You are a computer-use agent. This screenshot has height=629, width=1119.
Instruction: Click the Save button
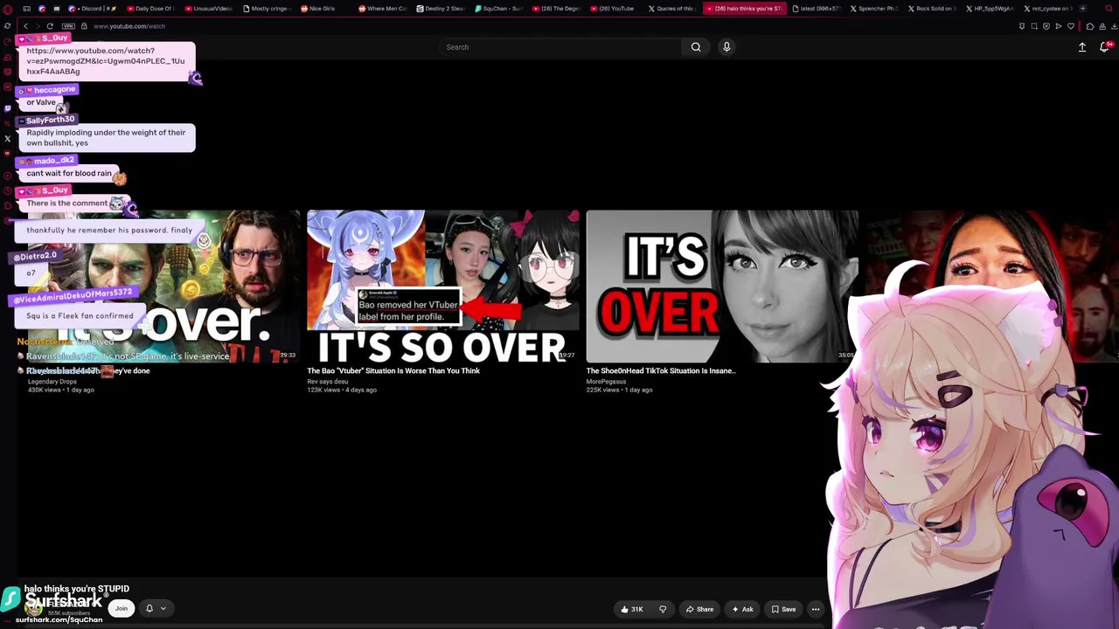click(783, 609)
